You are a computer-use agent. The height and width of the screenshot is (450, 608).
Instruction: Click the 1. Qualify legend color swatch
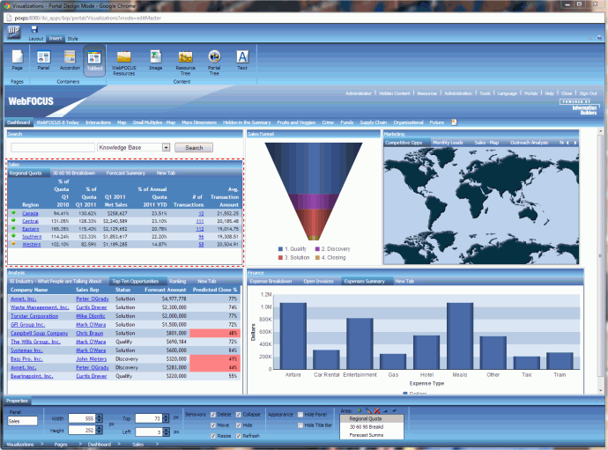click(x=280, y=249)
